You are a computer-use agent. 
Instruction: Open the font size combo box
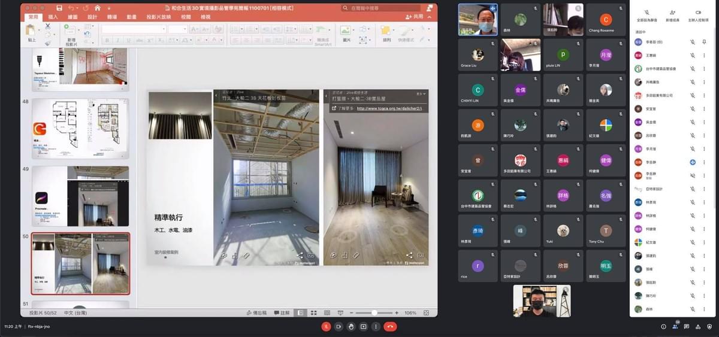point(178,29)
